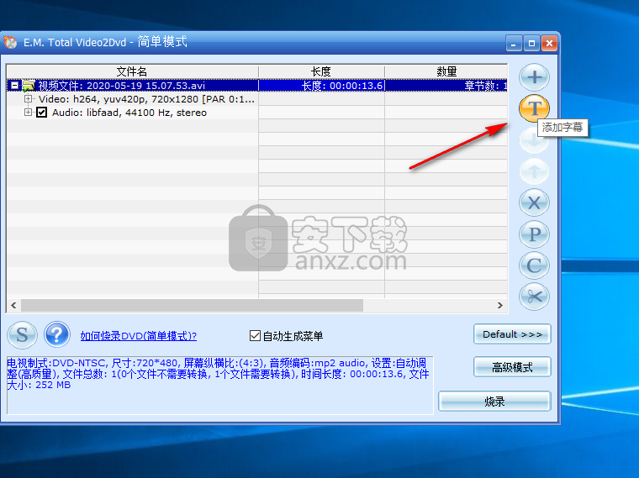Viewport: 639px width, 478px height.
Task: Click the 烧录 burn button
Action: coord(494,402)
